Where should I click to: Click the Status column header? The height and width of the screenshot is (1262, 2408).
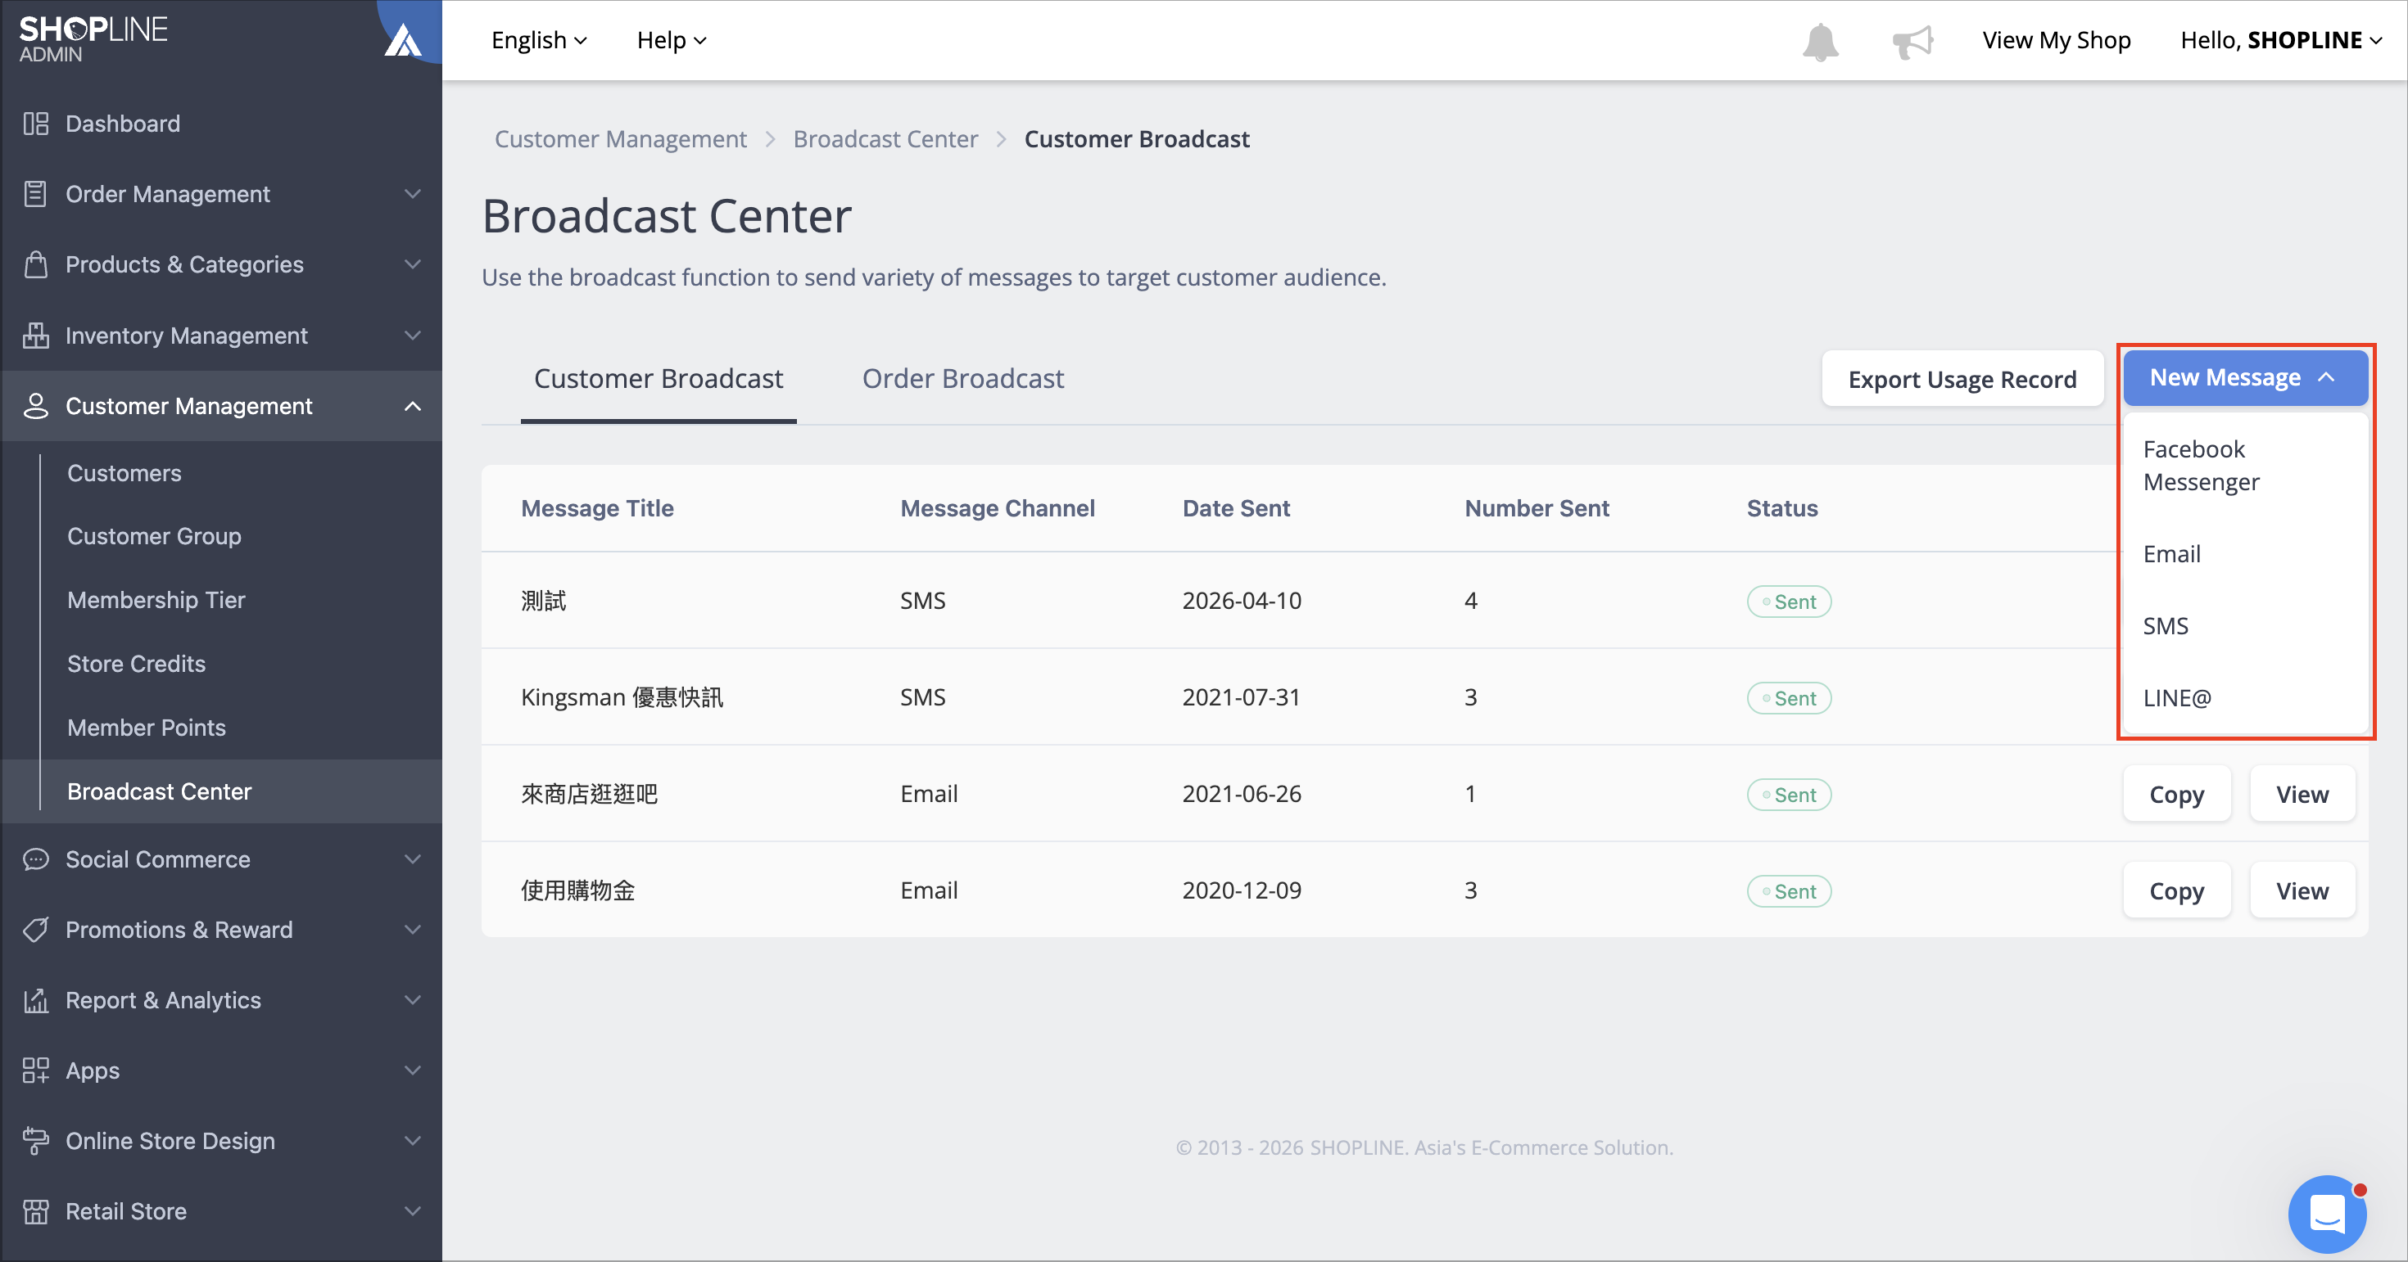(1782, 508)
